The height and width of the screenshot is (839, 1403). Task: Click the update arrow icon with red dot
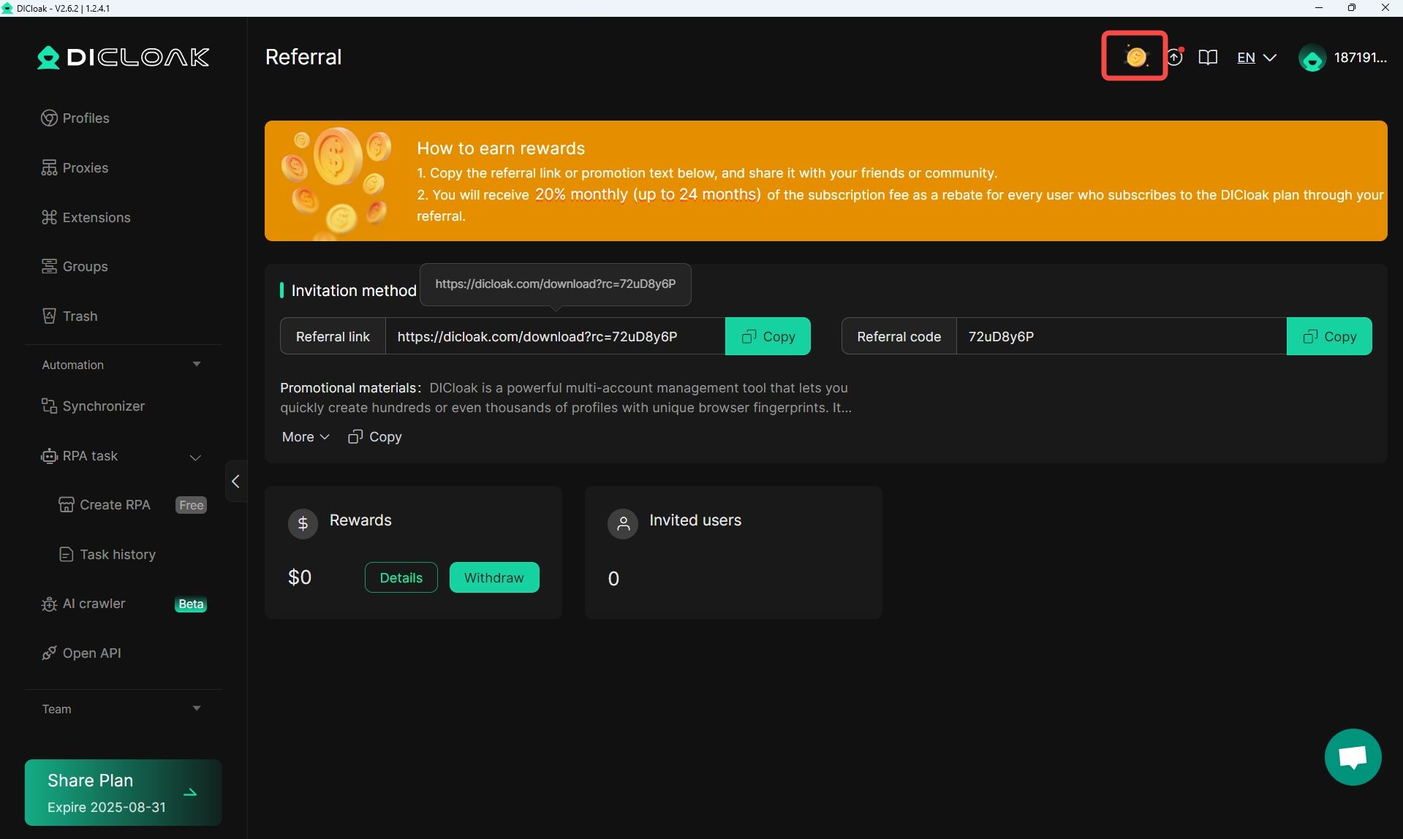click(x=1174, y=57)
